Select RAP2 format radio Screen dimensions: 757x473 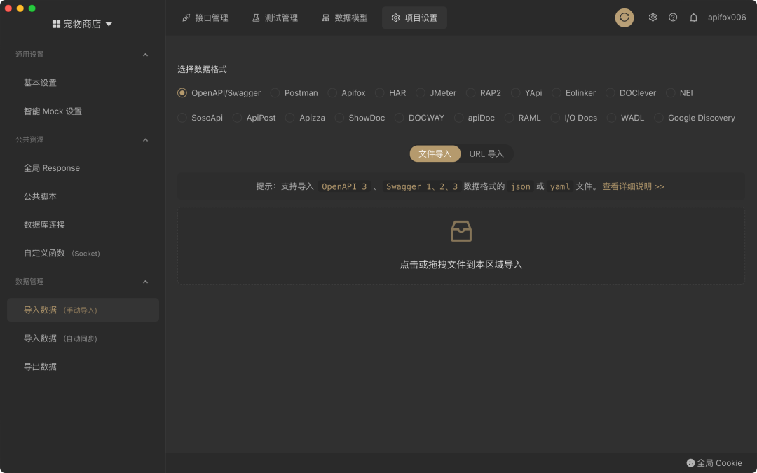tap(470, 92)
